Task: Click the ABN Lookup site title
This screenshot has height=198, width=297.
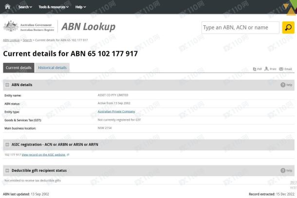Action: click(x=88, y=26)
